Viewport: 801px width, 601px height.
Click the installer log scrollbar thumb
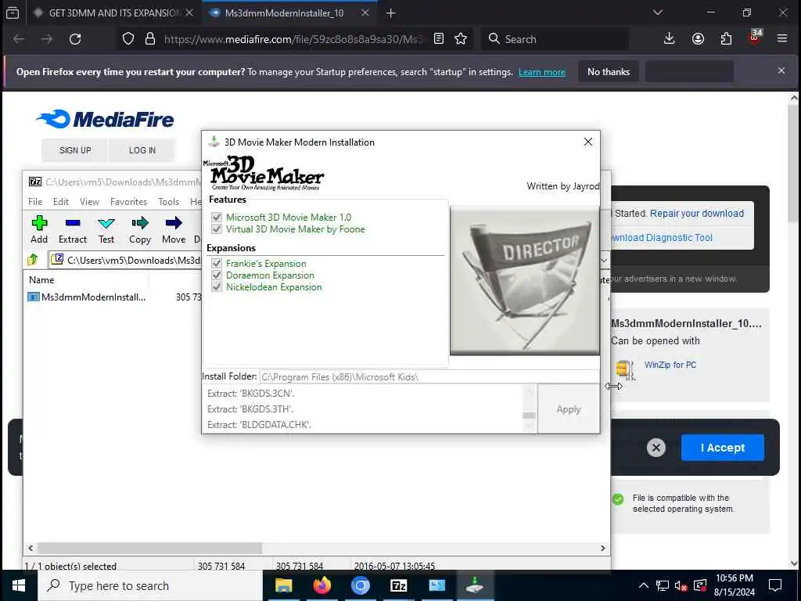coord(530,416)
